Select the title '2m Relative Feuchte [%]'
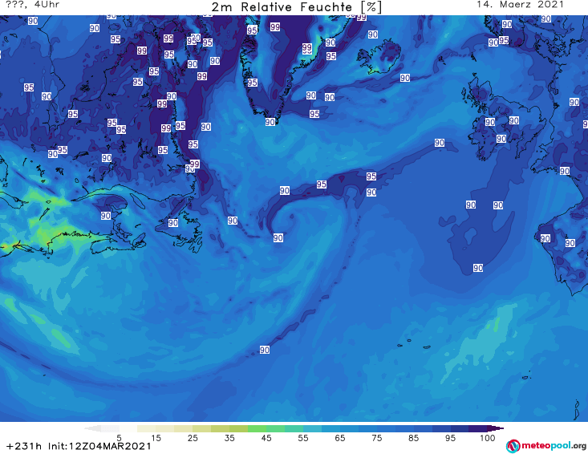The image size is (588, 454). [x=297, y=7]
